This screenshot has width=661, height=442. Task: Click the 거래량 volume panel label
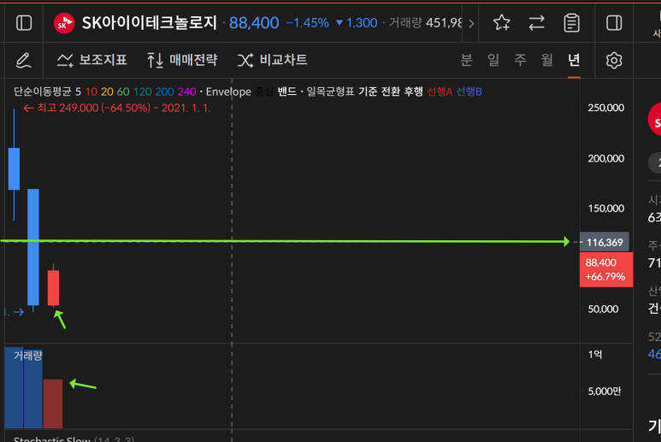click(28, 356)
